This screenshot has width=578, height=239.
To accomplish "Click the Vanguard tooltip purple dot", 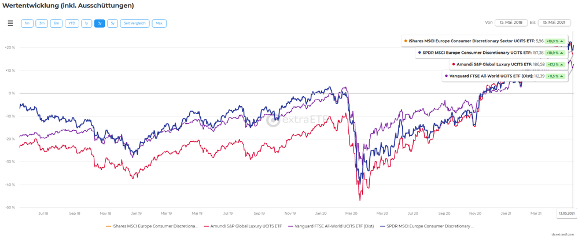I will tap(447, 76).
